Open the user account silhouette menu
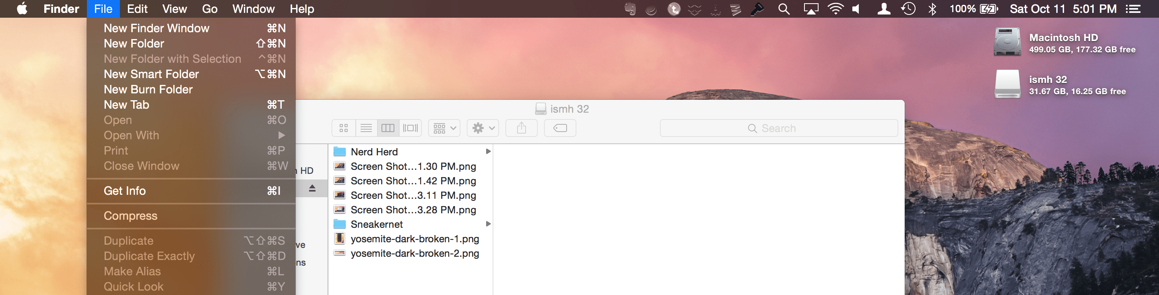This screenshot has width=1159, height=295. click(884, 9)
